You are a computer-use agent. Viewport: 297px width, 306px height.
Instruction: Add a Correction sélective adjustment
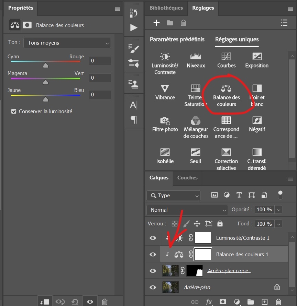[x=226, y=159]
